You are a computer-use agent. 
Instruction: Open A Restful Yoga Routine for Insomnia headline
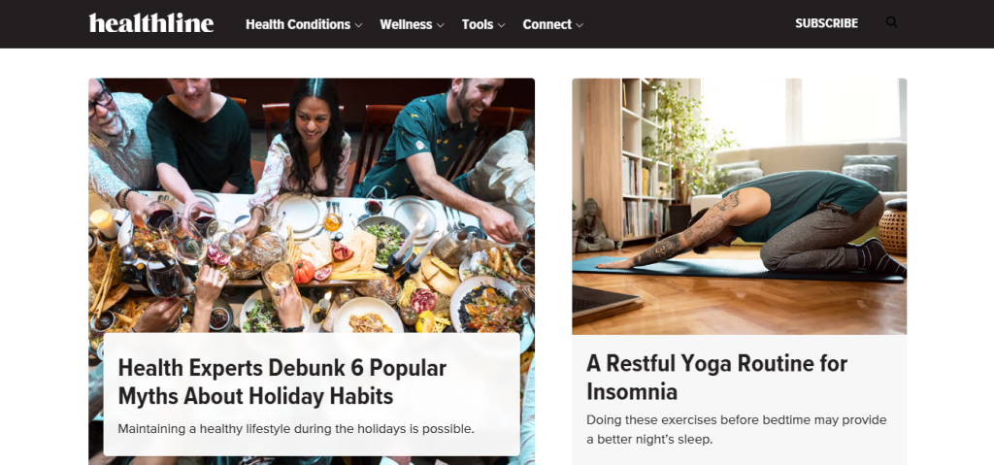[716, 377]
